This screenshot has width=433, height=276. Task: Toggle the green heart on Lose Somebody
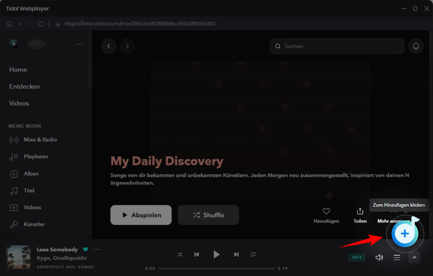coord(86,249)
